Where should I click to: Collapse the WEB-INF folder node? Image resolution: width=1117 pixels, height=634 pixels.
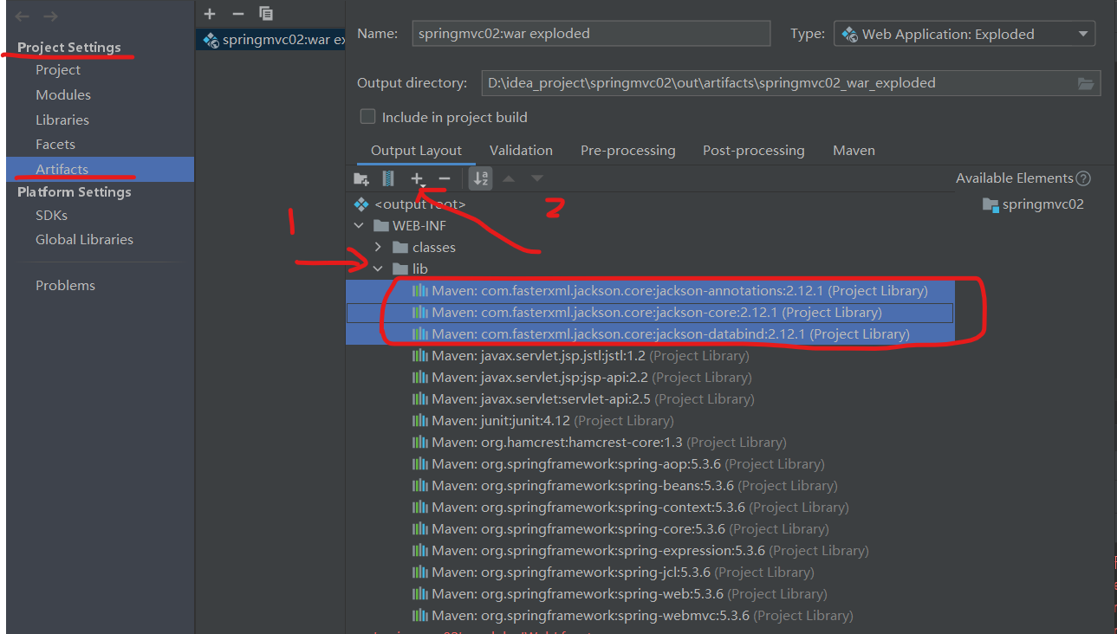[x=359, y=225]
